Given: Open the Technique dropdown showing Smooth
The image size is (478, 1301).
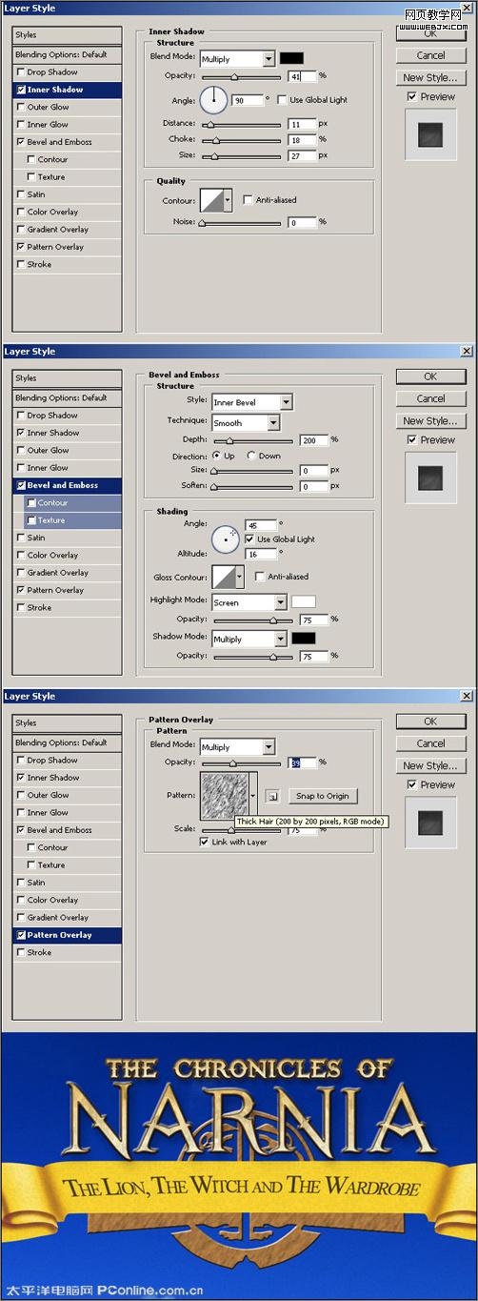Looking at the screenshot, I should pos(246,422).
